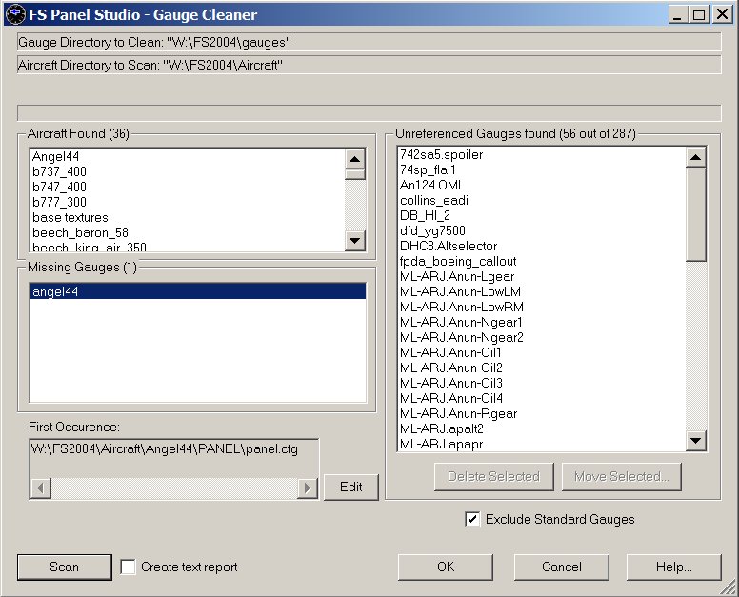Image resolution: width=739 pixels, height=597 pixels.
Task: Click the Cancel button
Action: pyautogui.click(x=561, y=567)
